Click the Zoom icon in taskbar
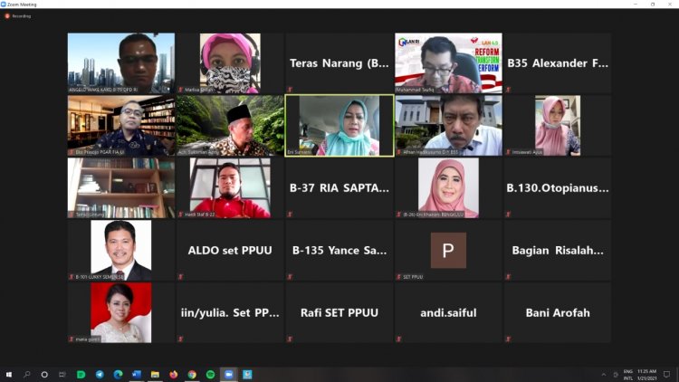The height and width of the screenshot is (382, 679). 228,374
